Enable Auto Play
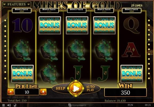The width and height of the screenshot is (154, 107). 90,88
